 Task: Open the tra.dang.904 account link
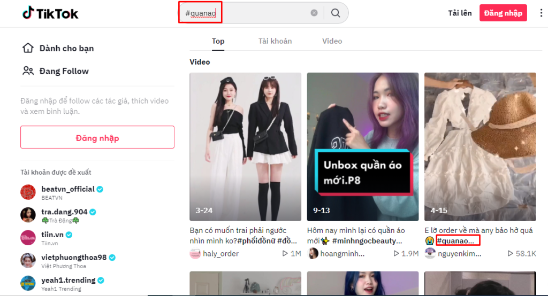pos(64,212)
